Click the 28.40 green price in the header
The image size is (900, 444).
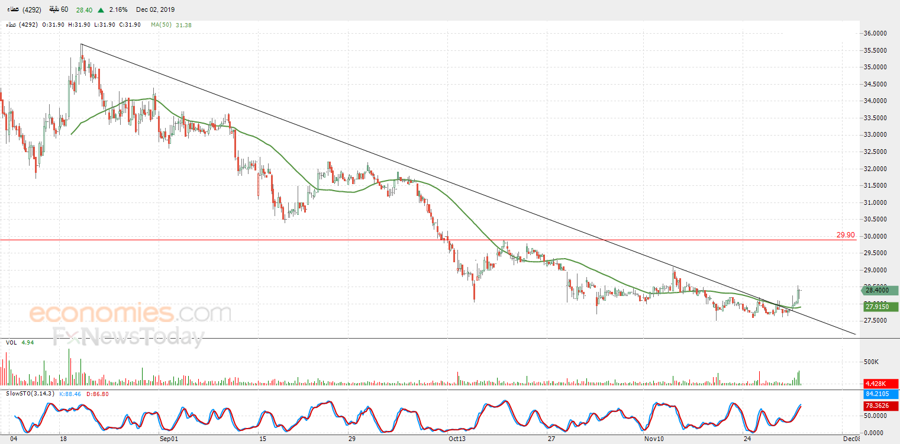pyautogui.click(x=84, y=10)
